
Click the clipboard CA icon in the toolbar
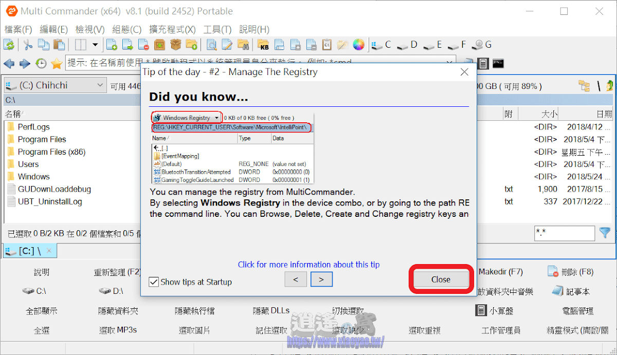(x=326, y=45)
